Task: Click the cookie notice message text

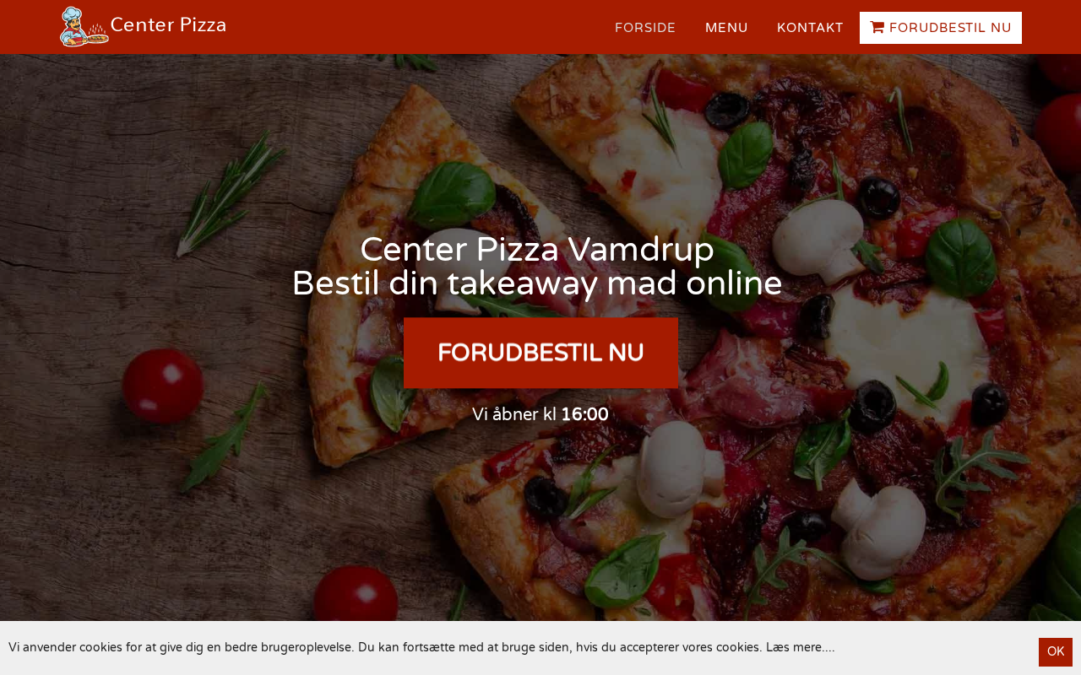Action: tap(385, 647)
